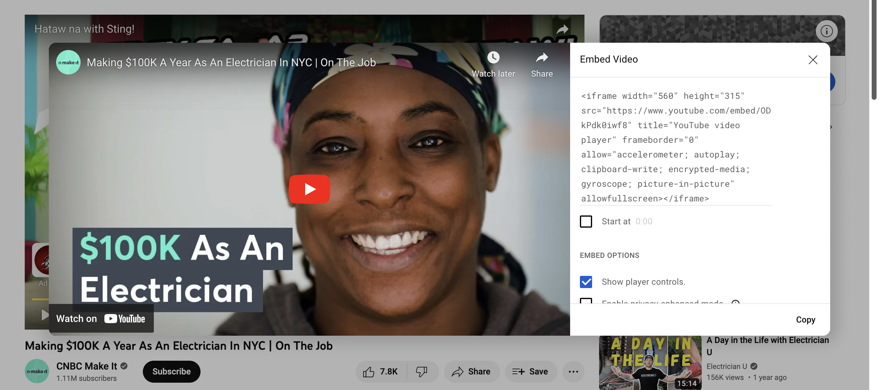Image resolution: width=879 pixels, height=390 pixels.
Task: Uncheck Show player controls
Action: [x=586, y=282]
